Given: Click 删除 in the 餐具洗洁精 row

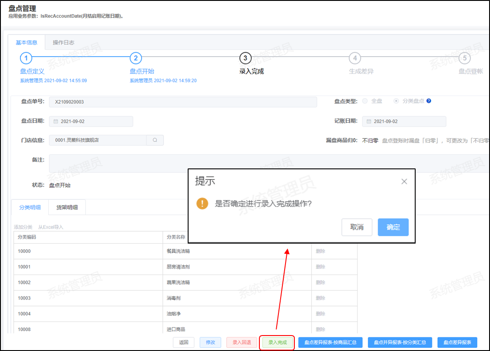Looking at the screenshot, I should click(x=320, y=251).
